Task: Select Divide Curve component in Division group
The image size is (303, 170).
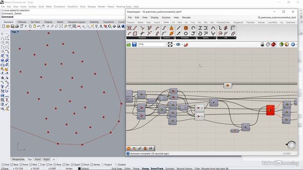Action: pos(164,28)
